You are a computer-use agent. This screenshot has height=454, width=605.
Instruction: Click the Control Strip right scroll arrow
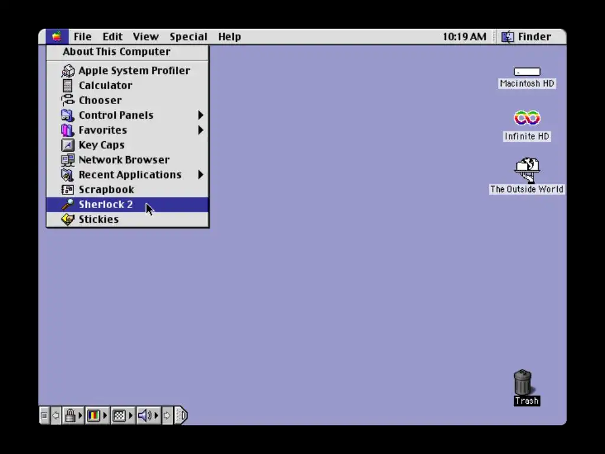point(167,416)
